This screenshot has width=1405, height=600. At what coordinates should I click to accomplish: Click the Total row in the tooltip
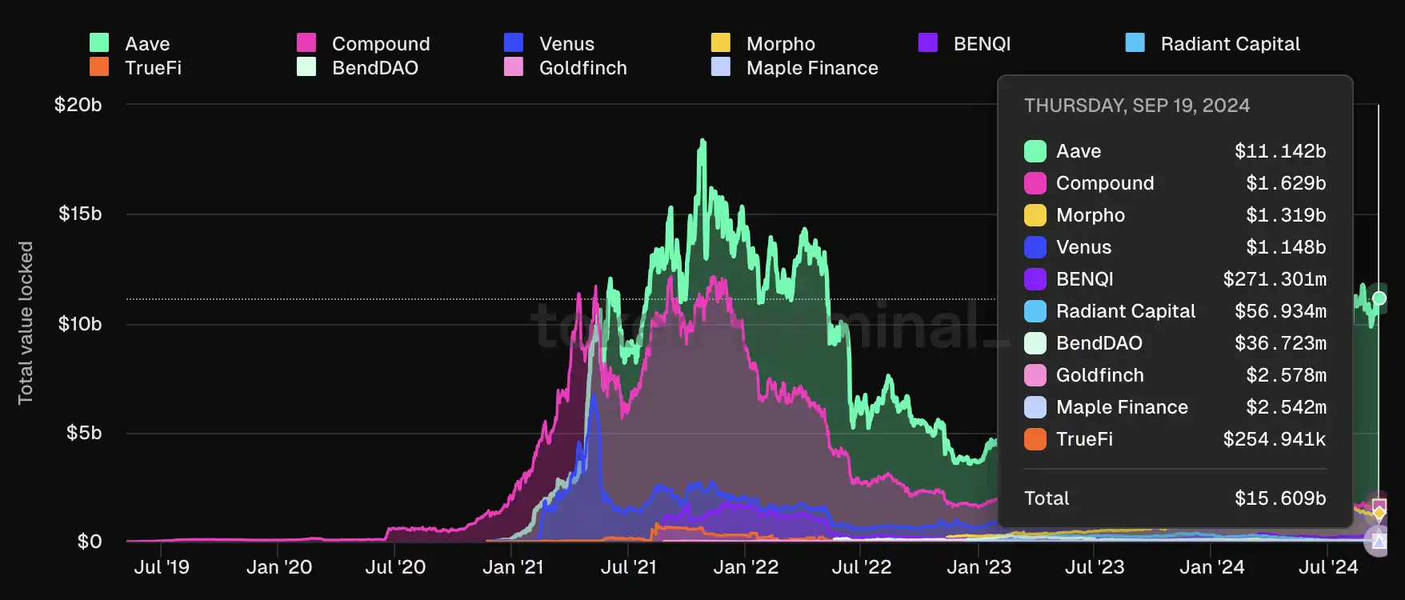point(1175,498)
